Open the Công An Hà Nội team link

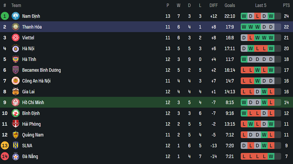click(36, 81)
